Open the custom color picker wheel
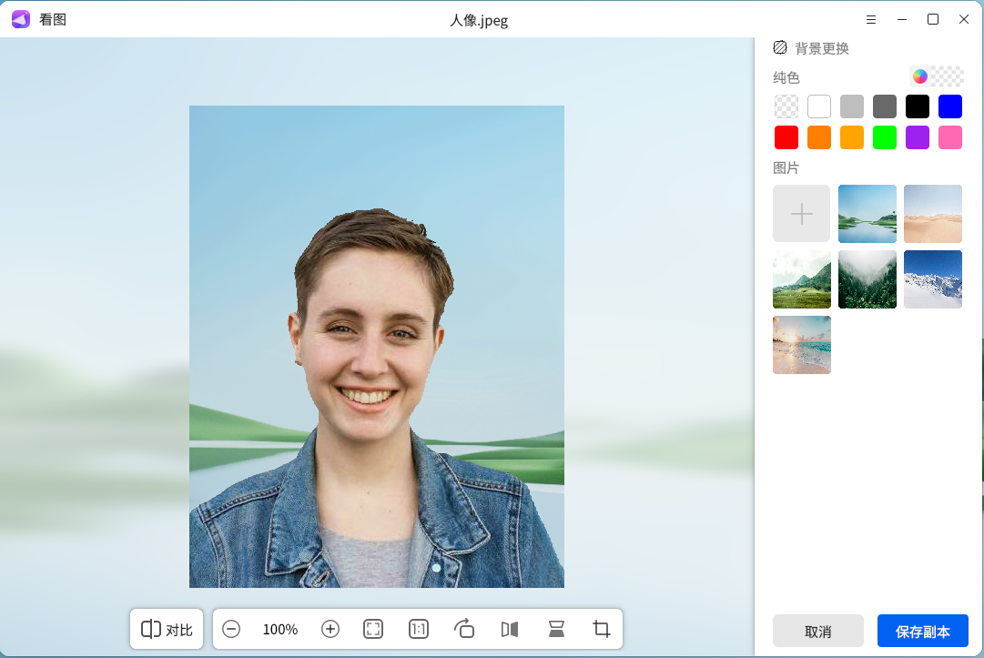Image resolution: width=984 pixels, height=658 pixels. point(920,76)
